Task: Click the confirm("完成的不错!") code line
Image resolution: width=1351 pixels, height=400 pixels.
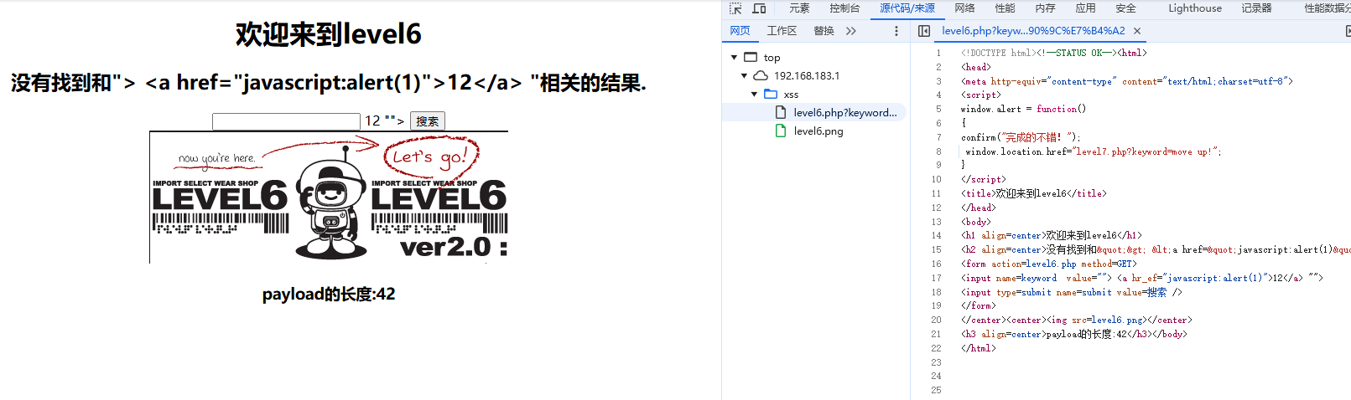Action: [x=1021, y=137]
